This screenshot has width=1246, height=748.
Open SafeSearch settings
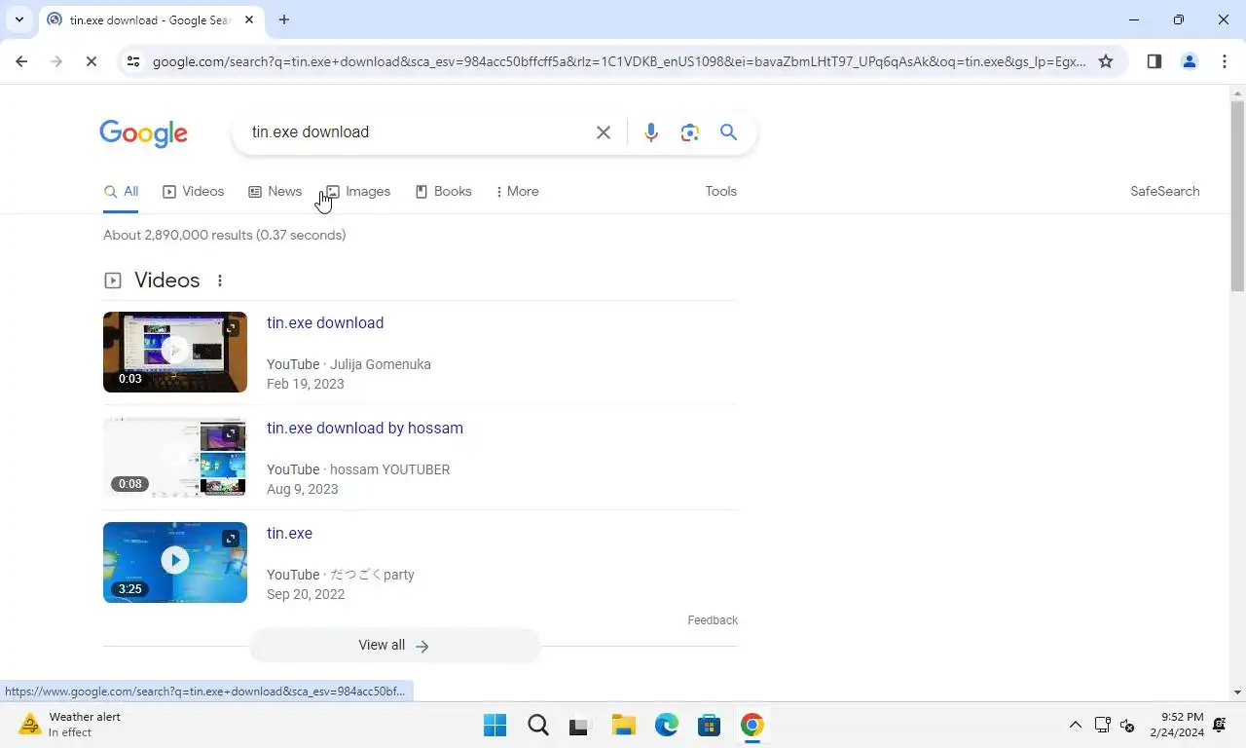coord(1164,192)
